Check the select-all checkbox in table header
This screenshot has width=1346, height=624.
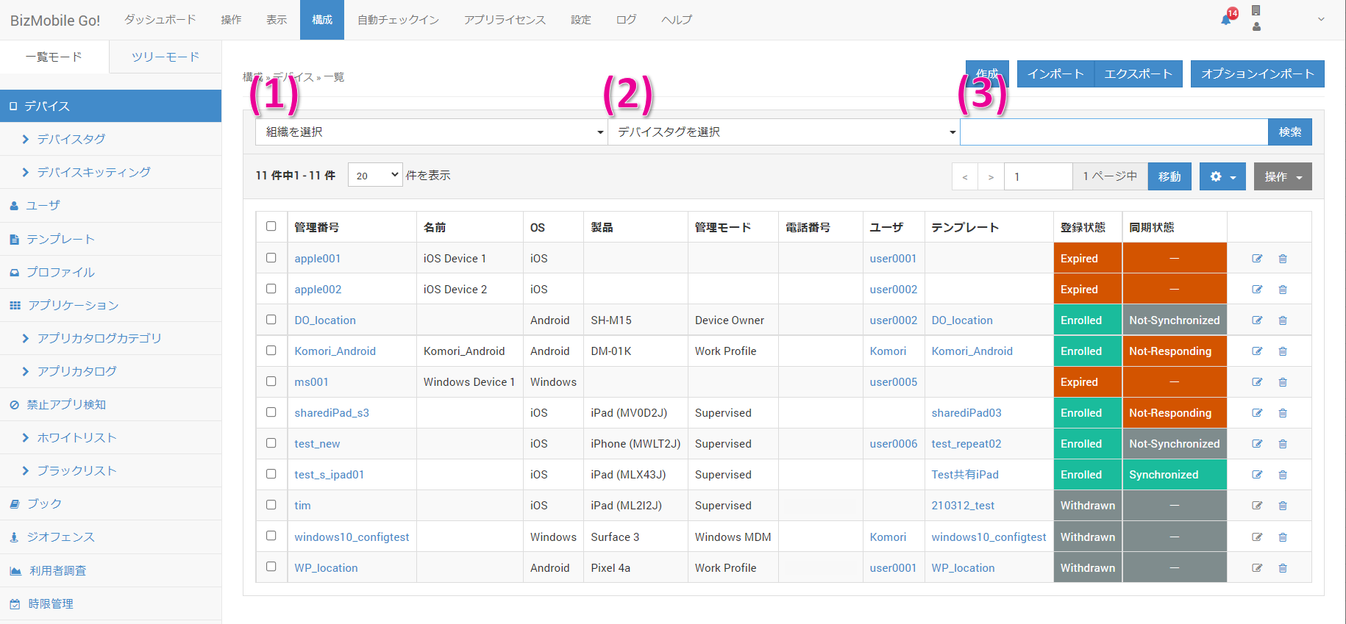271,226
